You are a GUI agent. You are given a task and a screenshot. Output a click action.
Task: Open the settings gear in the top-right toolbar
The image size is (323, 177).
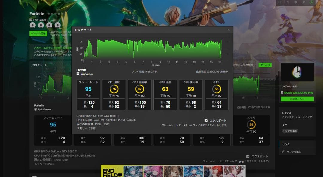point(295,2)
